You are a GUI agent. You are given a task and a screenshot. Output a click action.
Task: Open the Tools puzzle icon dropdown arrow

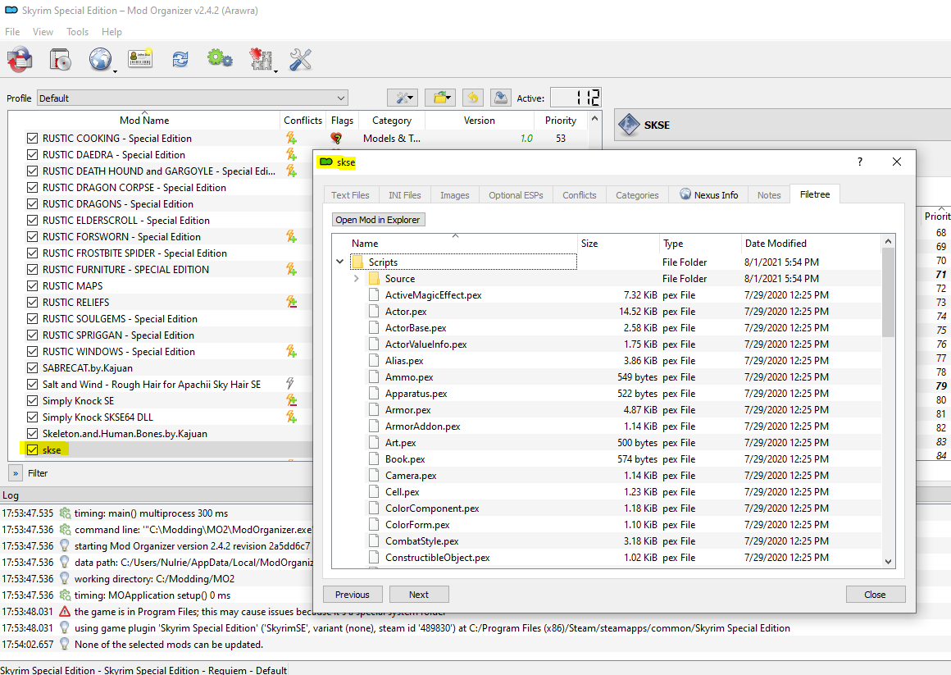275,71
